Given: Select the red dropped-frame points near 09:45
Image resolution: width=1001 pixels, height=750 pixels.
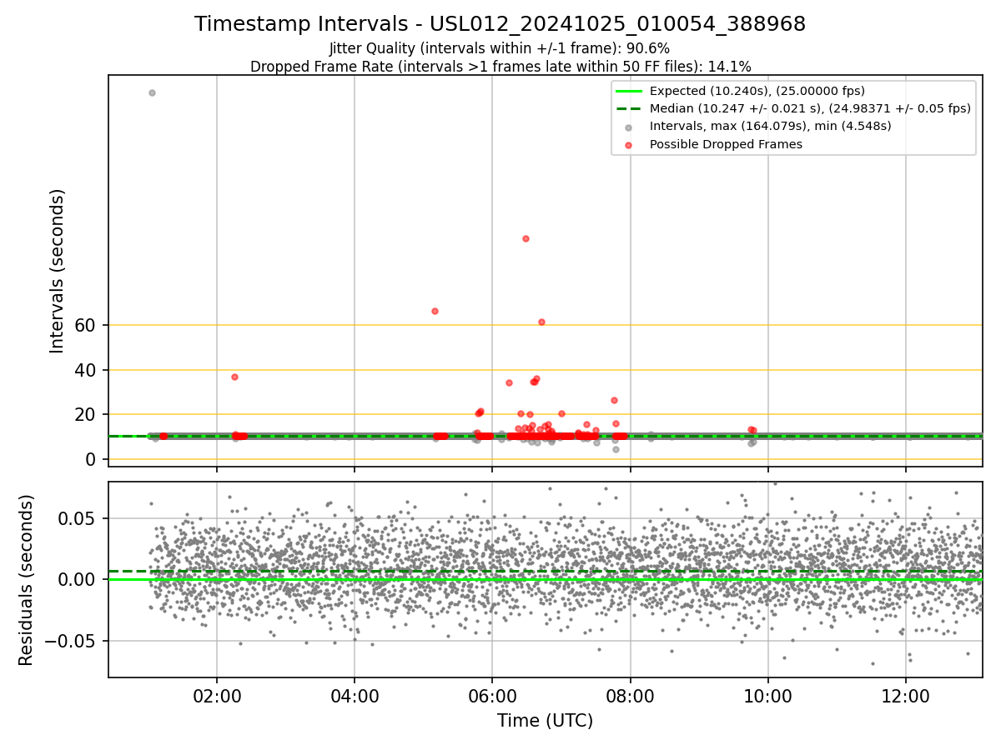Looking at the screenshot, I should [752, 430].
